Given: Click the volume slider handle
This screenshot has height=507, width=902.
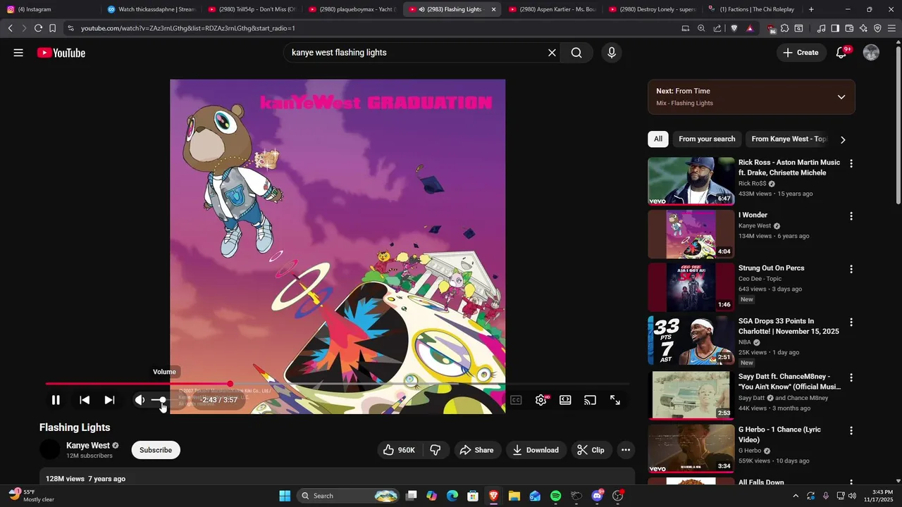Looking at the screenshot, I should [x=162, y=400].
